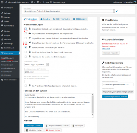The height and width of the screenshot is (133, 137).
Task: Open Einstellungen under PhotoMark submenu
Action: (6, 75)
